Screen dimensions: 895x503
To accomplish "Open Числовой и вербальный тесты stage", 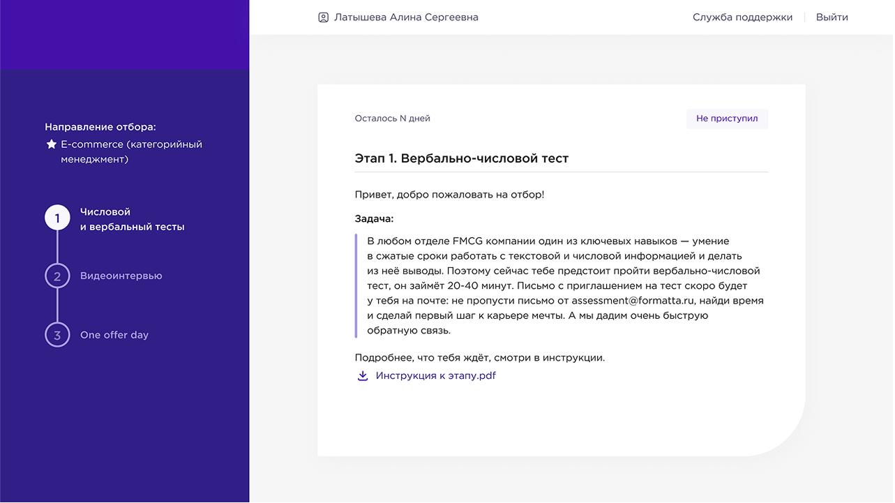I will (133, 220).
